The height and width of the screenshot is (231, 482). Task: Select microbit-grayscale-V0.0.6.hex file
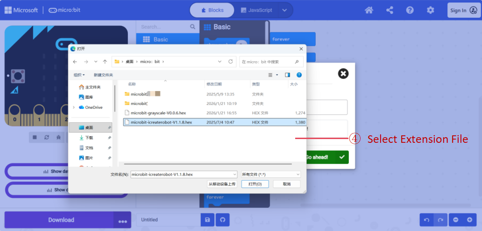pos(215,113)
